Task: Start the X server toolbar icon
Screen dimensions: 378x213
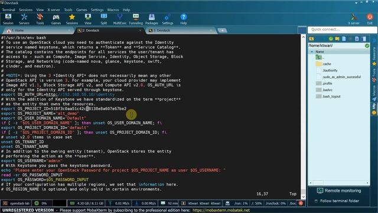Action: (x=354, y=19)
